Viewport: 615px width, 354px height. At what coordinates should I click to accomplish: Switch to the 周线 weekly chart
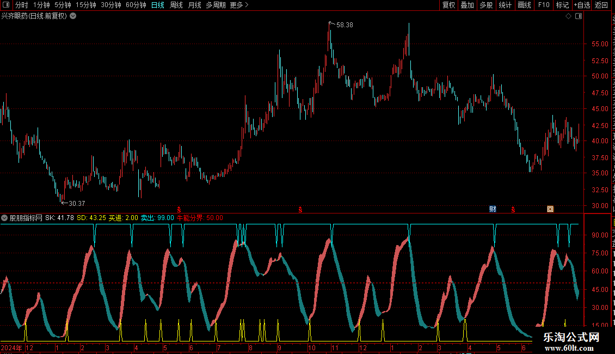[176, 5]
